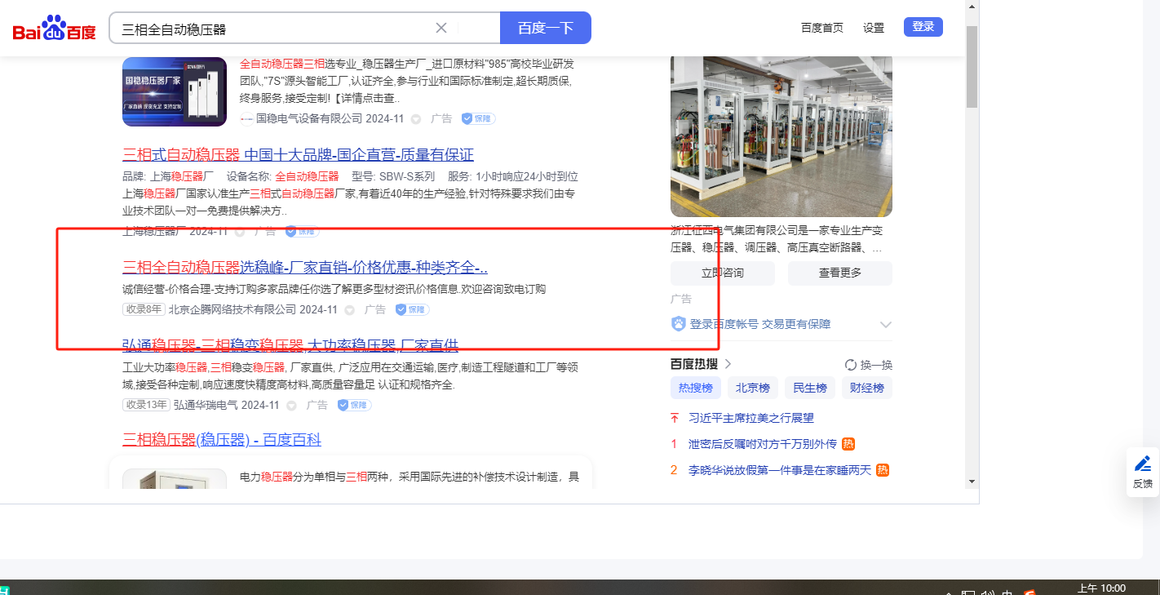Click the 浙江征西电气集团有限公司 description text
The image size is (1160, 595).
(x=776, y=238)
